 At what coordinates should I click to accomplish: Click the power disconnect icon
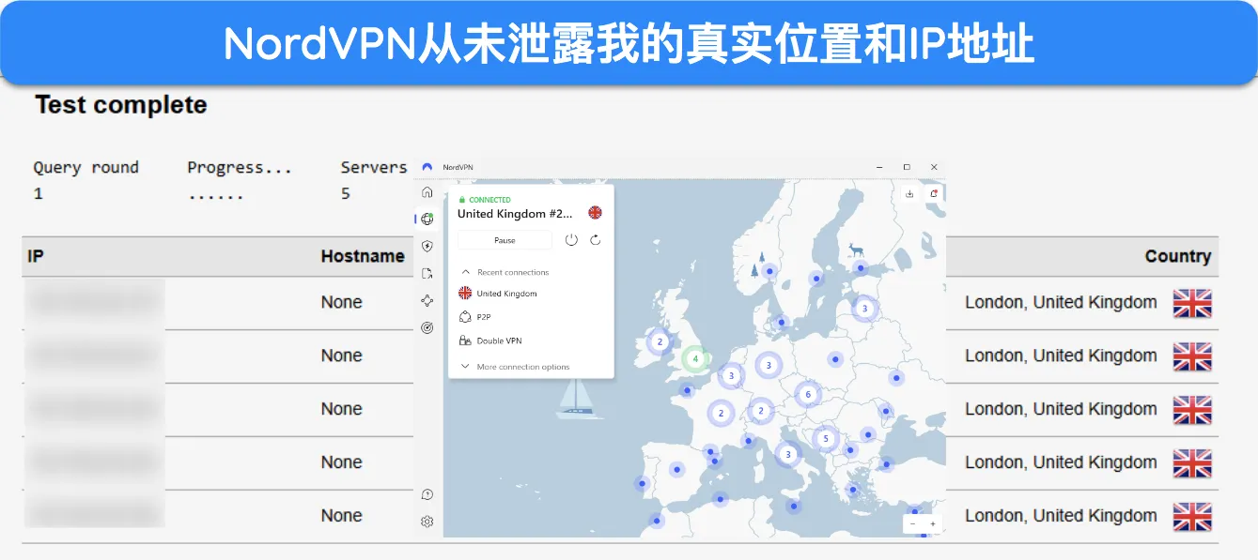pos(571,240)
